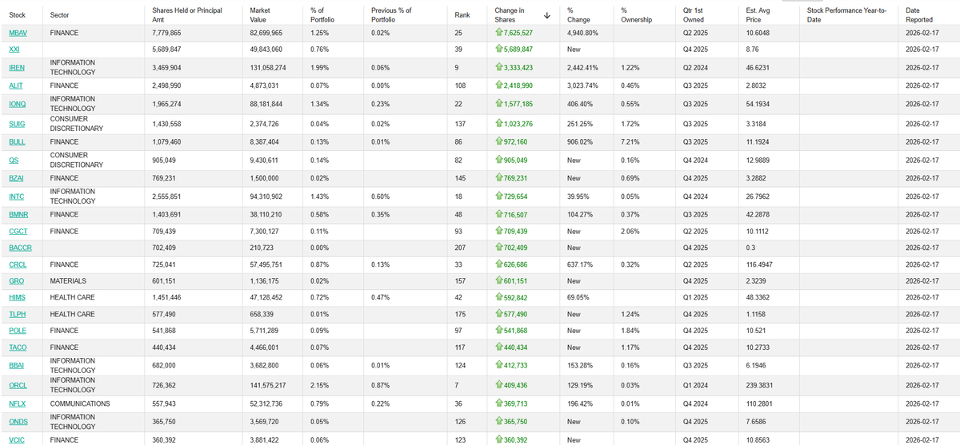Select HEALTH CARE sector in HIMS row

click(72, 297)
